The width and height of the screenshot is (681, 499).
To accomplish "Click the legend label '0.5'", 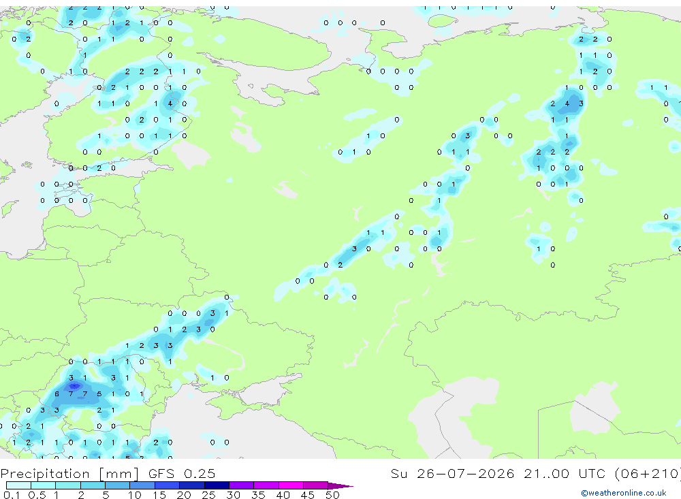I will (37, 495).
